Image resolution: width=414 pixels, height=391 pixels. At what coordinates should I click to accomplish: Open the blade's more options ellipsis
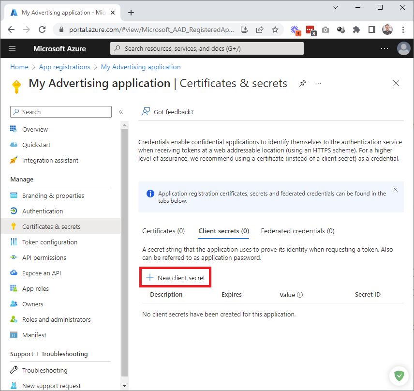click(x=318, y=83)
